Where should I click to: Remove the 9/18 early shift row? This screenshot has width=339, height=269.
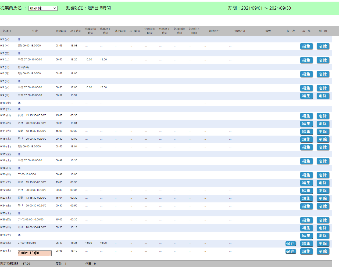click(323, 161)
